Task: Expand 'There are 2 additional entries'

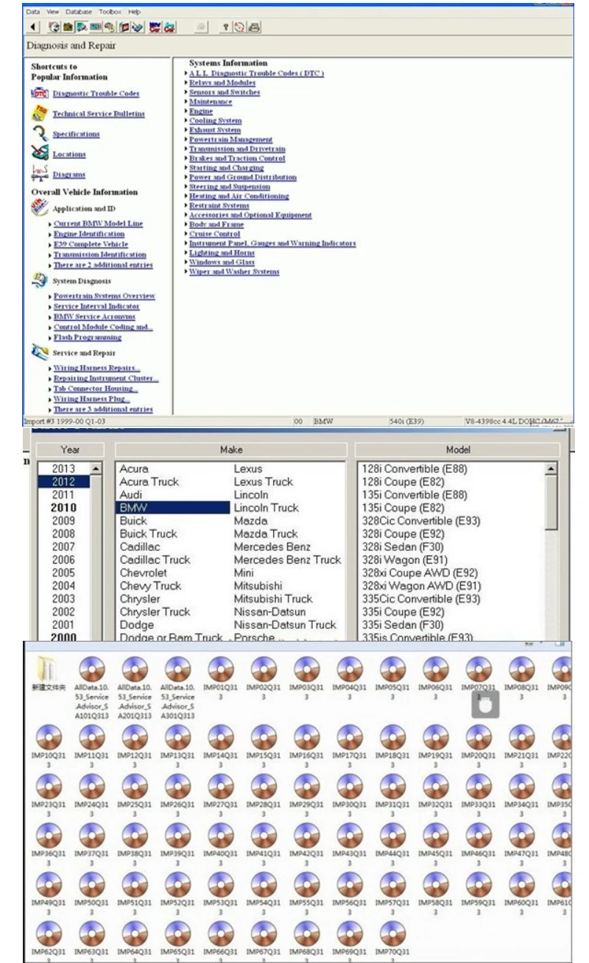Action: click(103, 265)
